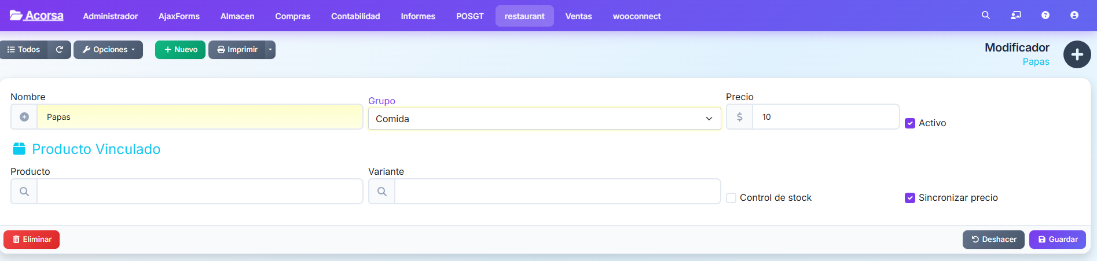This screenshot has width=1097, height=261.
Task: Toggle the Sincronizar precio checkbox
Action: pyautogui.click(x=910, y=198)
